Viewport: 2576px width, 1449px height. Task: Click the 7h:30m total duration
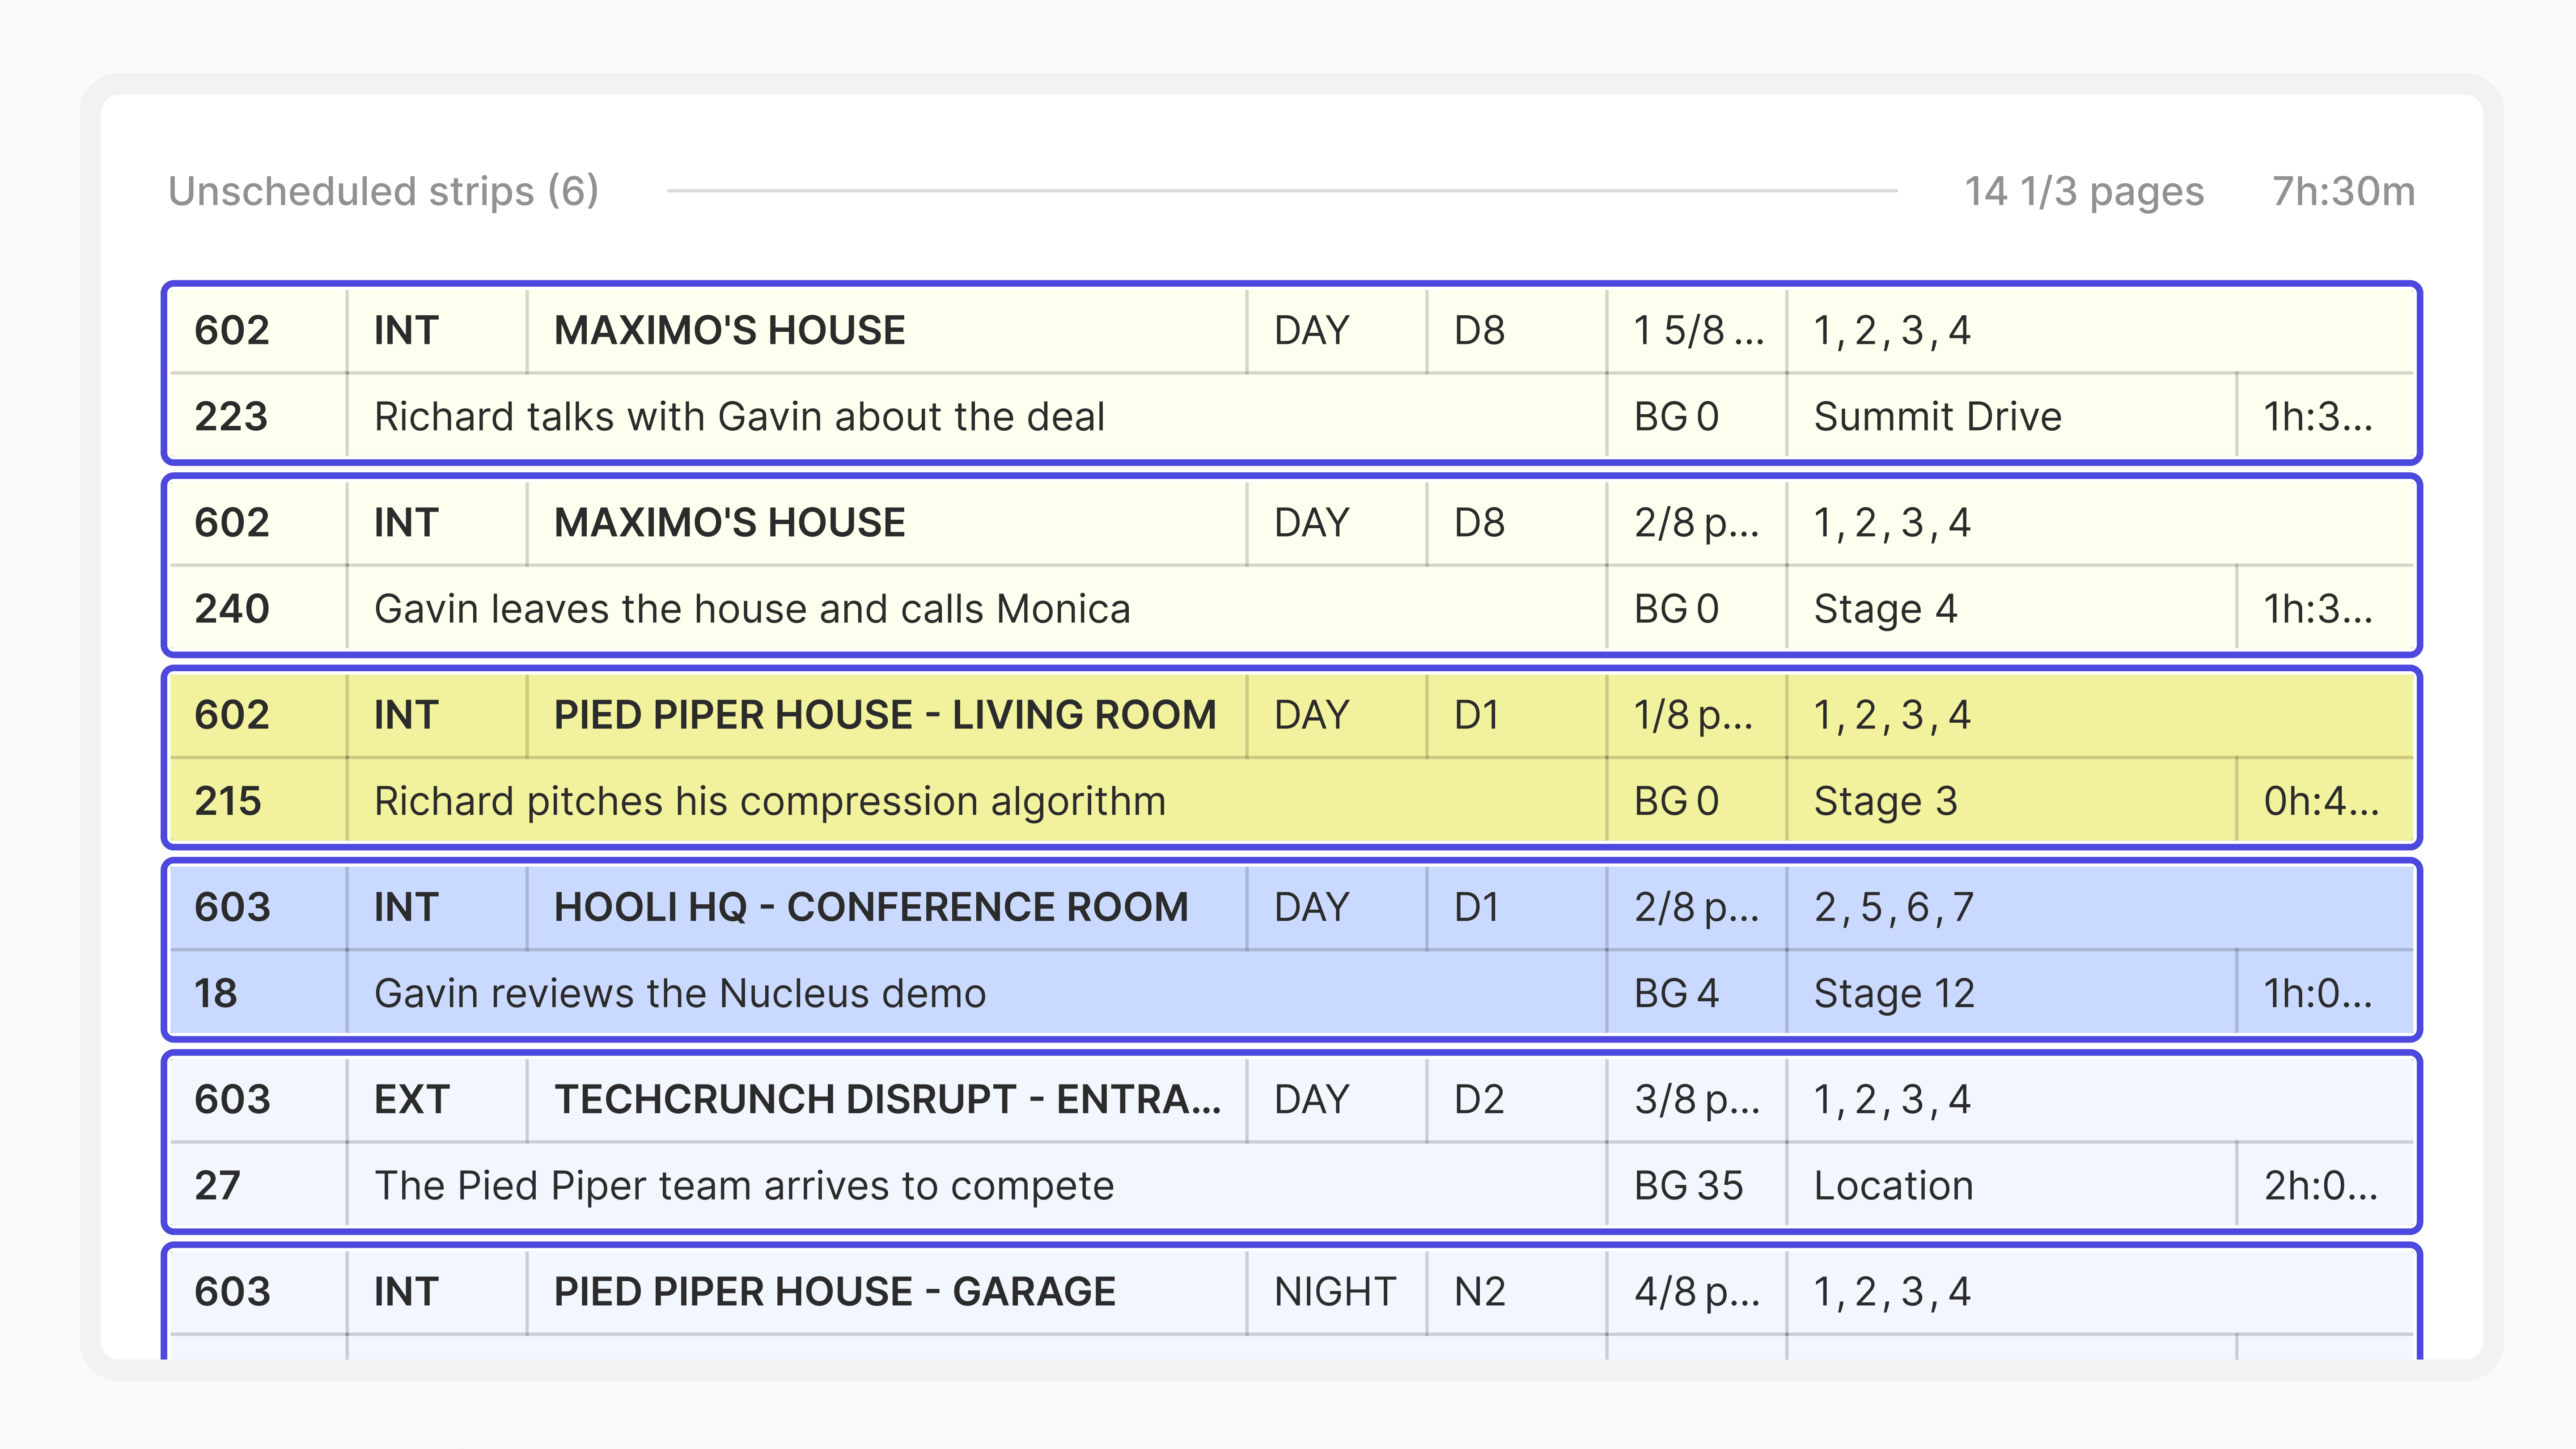[x=2343, y=191]
